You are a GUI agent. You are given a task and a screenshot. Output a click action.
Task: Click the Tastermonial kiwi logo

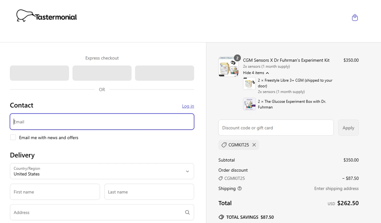click(x=46, y=16)
